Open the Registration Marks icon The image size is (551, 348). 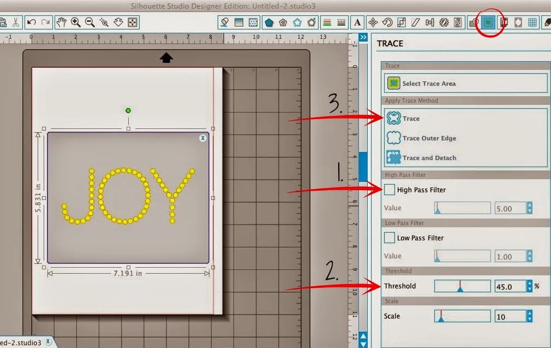[x=518, y=22]
